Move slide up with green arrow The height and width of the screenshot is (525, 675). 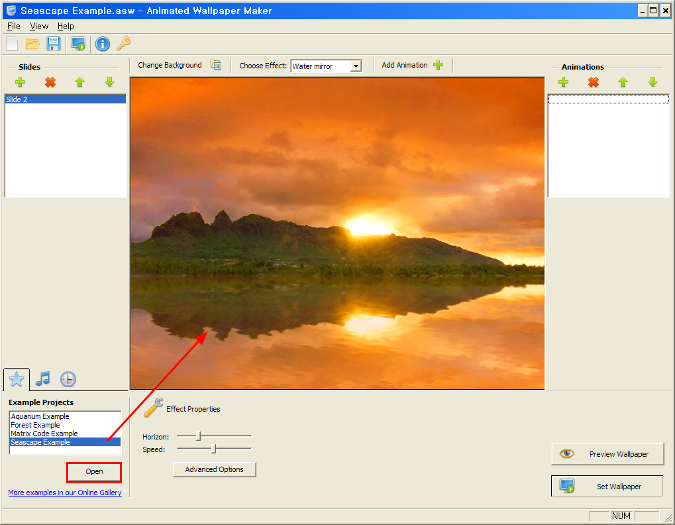coord(79,82)
